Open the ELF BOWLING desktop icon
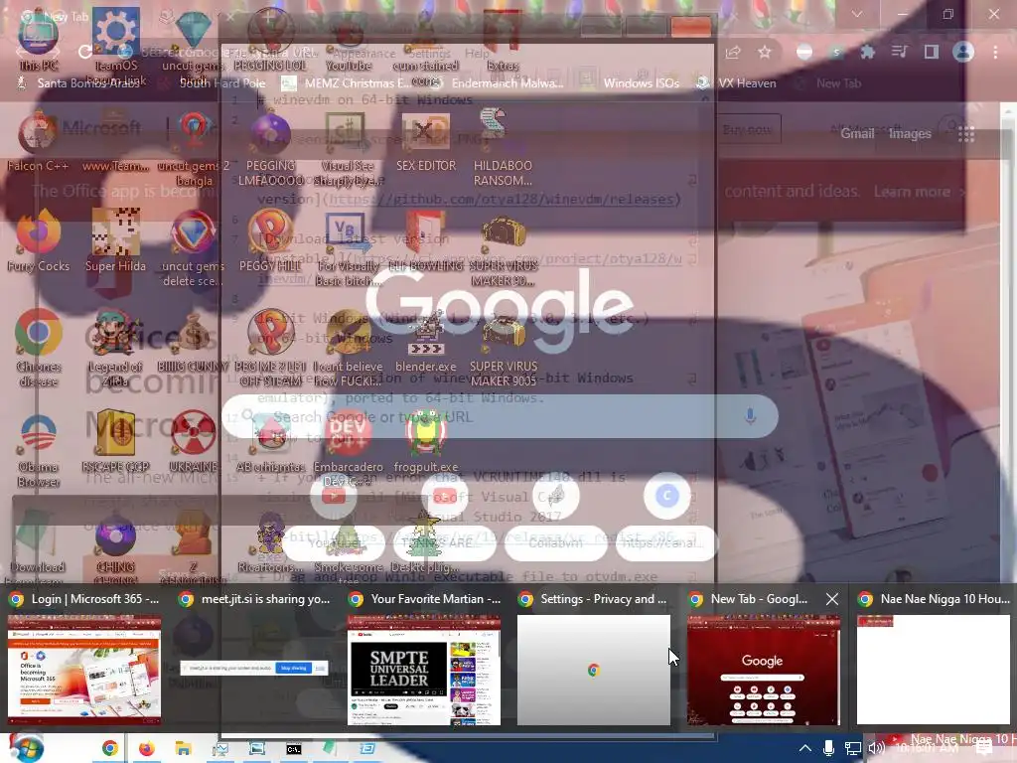This screenshot has height=763, width=1017. click(x=425, y=240)
